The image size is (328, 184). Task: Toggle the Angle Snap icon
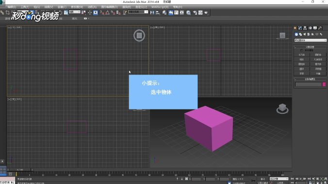pos(107,13)
